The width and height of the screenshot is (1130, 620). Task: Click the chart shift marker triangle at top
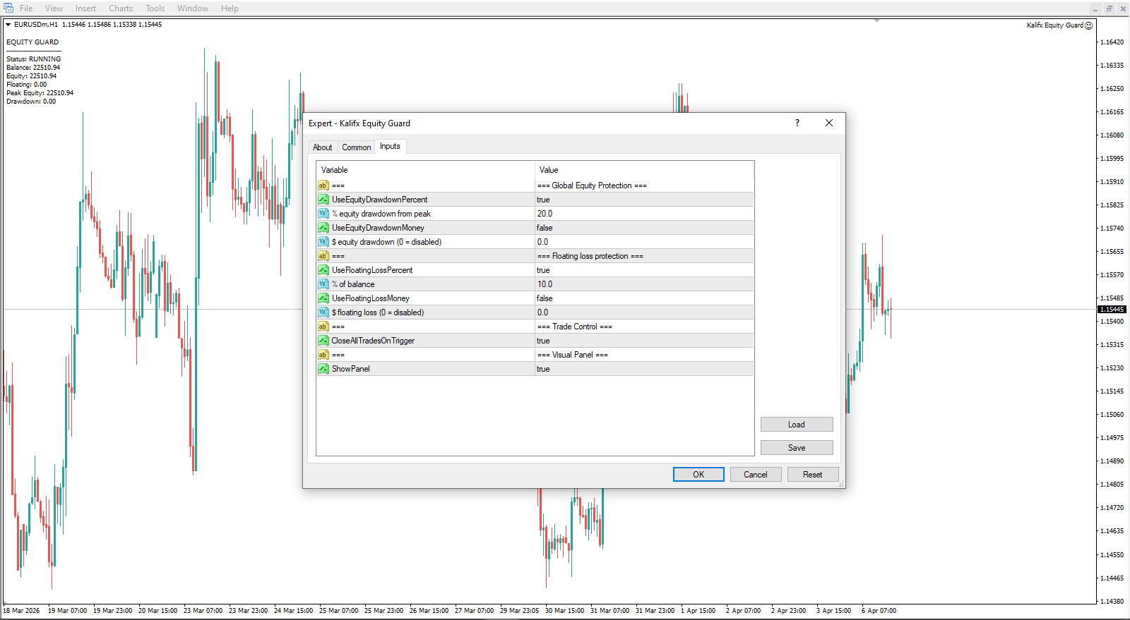pos(876,21)
